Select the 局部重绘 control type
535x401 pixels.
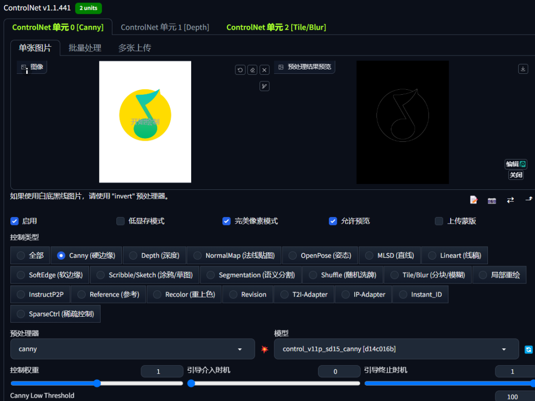pos(499,275)
